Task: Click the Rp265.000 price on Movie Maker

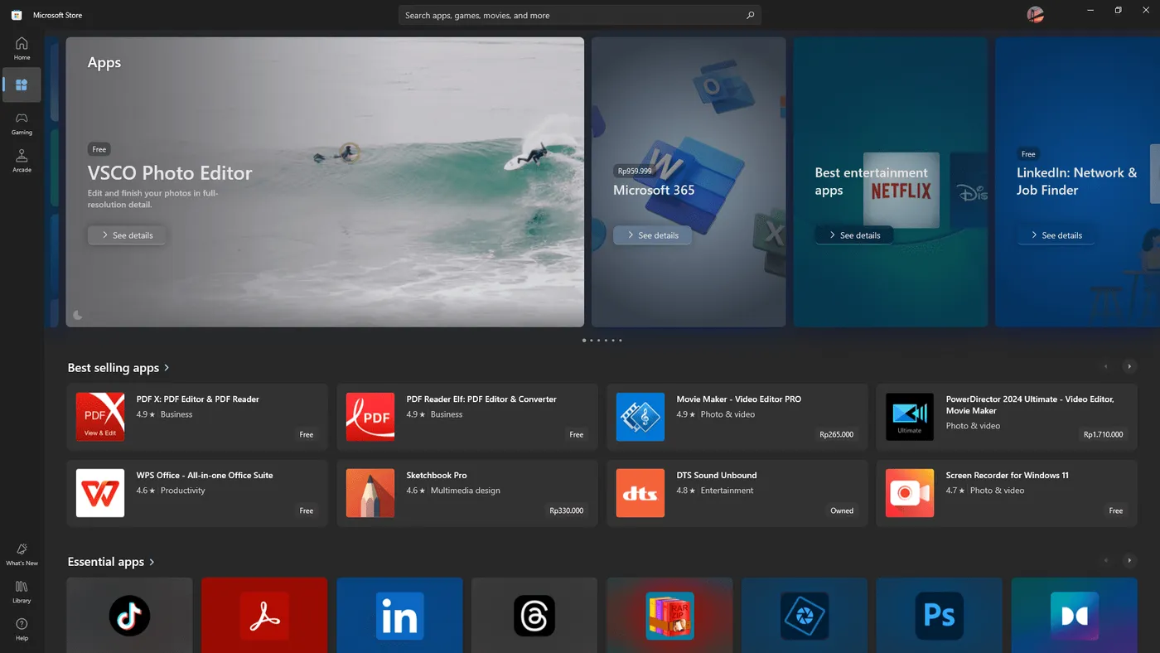Action: click(x=836, y=434)
